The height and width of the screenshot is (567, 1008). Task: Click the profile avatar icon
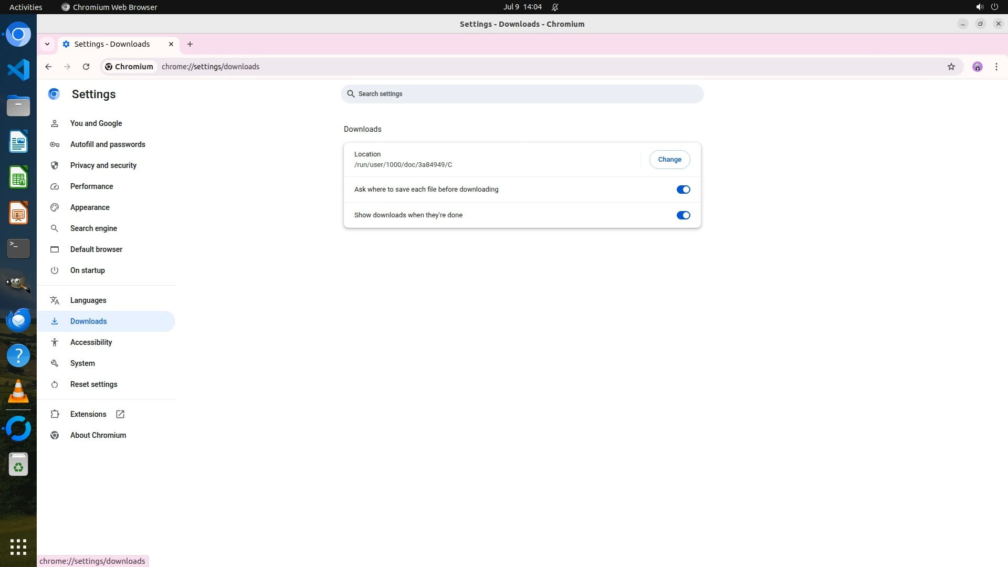(x=977, y=67)
